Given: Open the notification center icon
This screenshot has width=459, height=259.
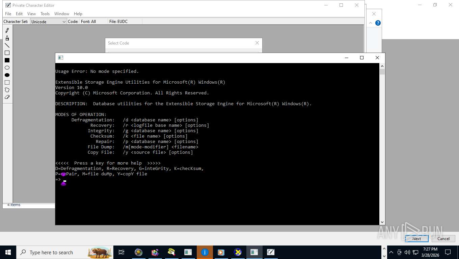Looking at the screenshot, I should [x=448, y=252].
